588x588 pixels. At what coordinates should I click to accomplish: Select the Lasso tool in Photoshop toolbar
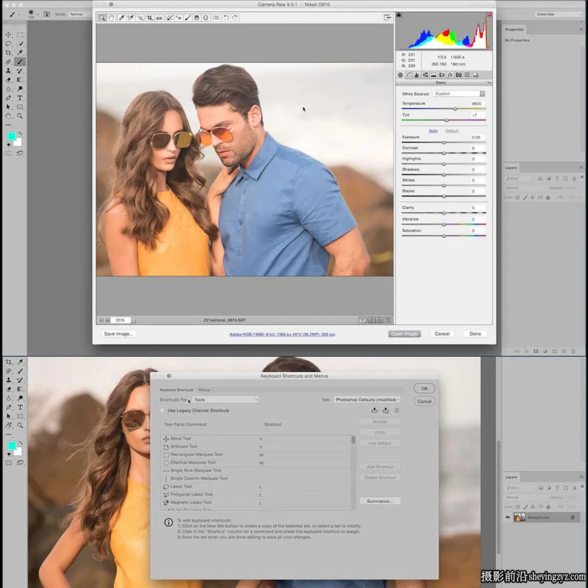click(x=8, y=44)
